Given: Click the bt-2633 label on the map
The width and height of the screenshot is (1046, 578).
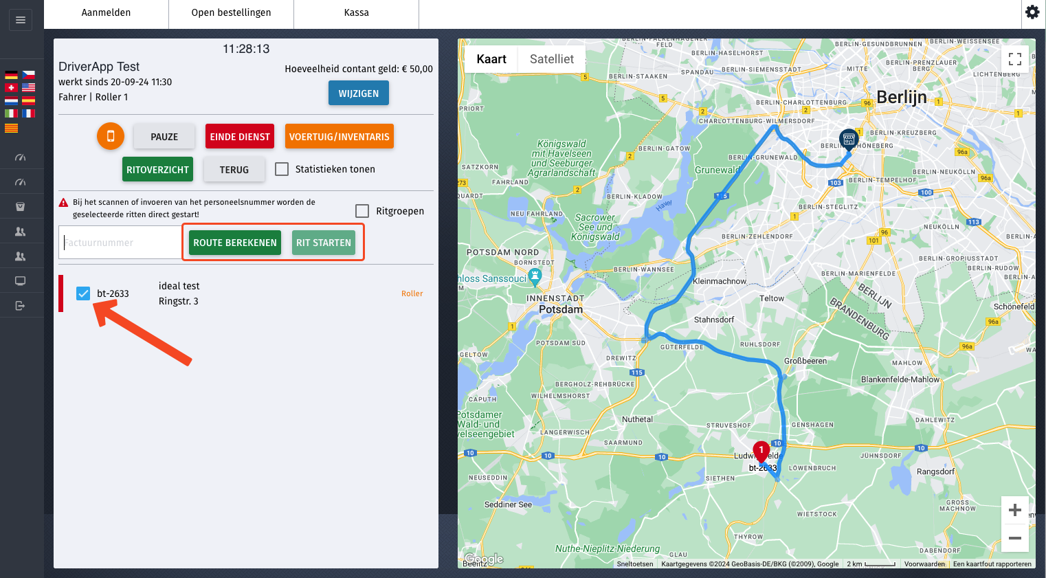Looking at the screenshot, I should [763, 467].
